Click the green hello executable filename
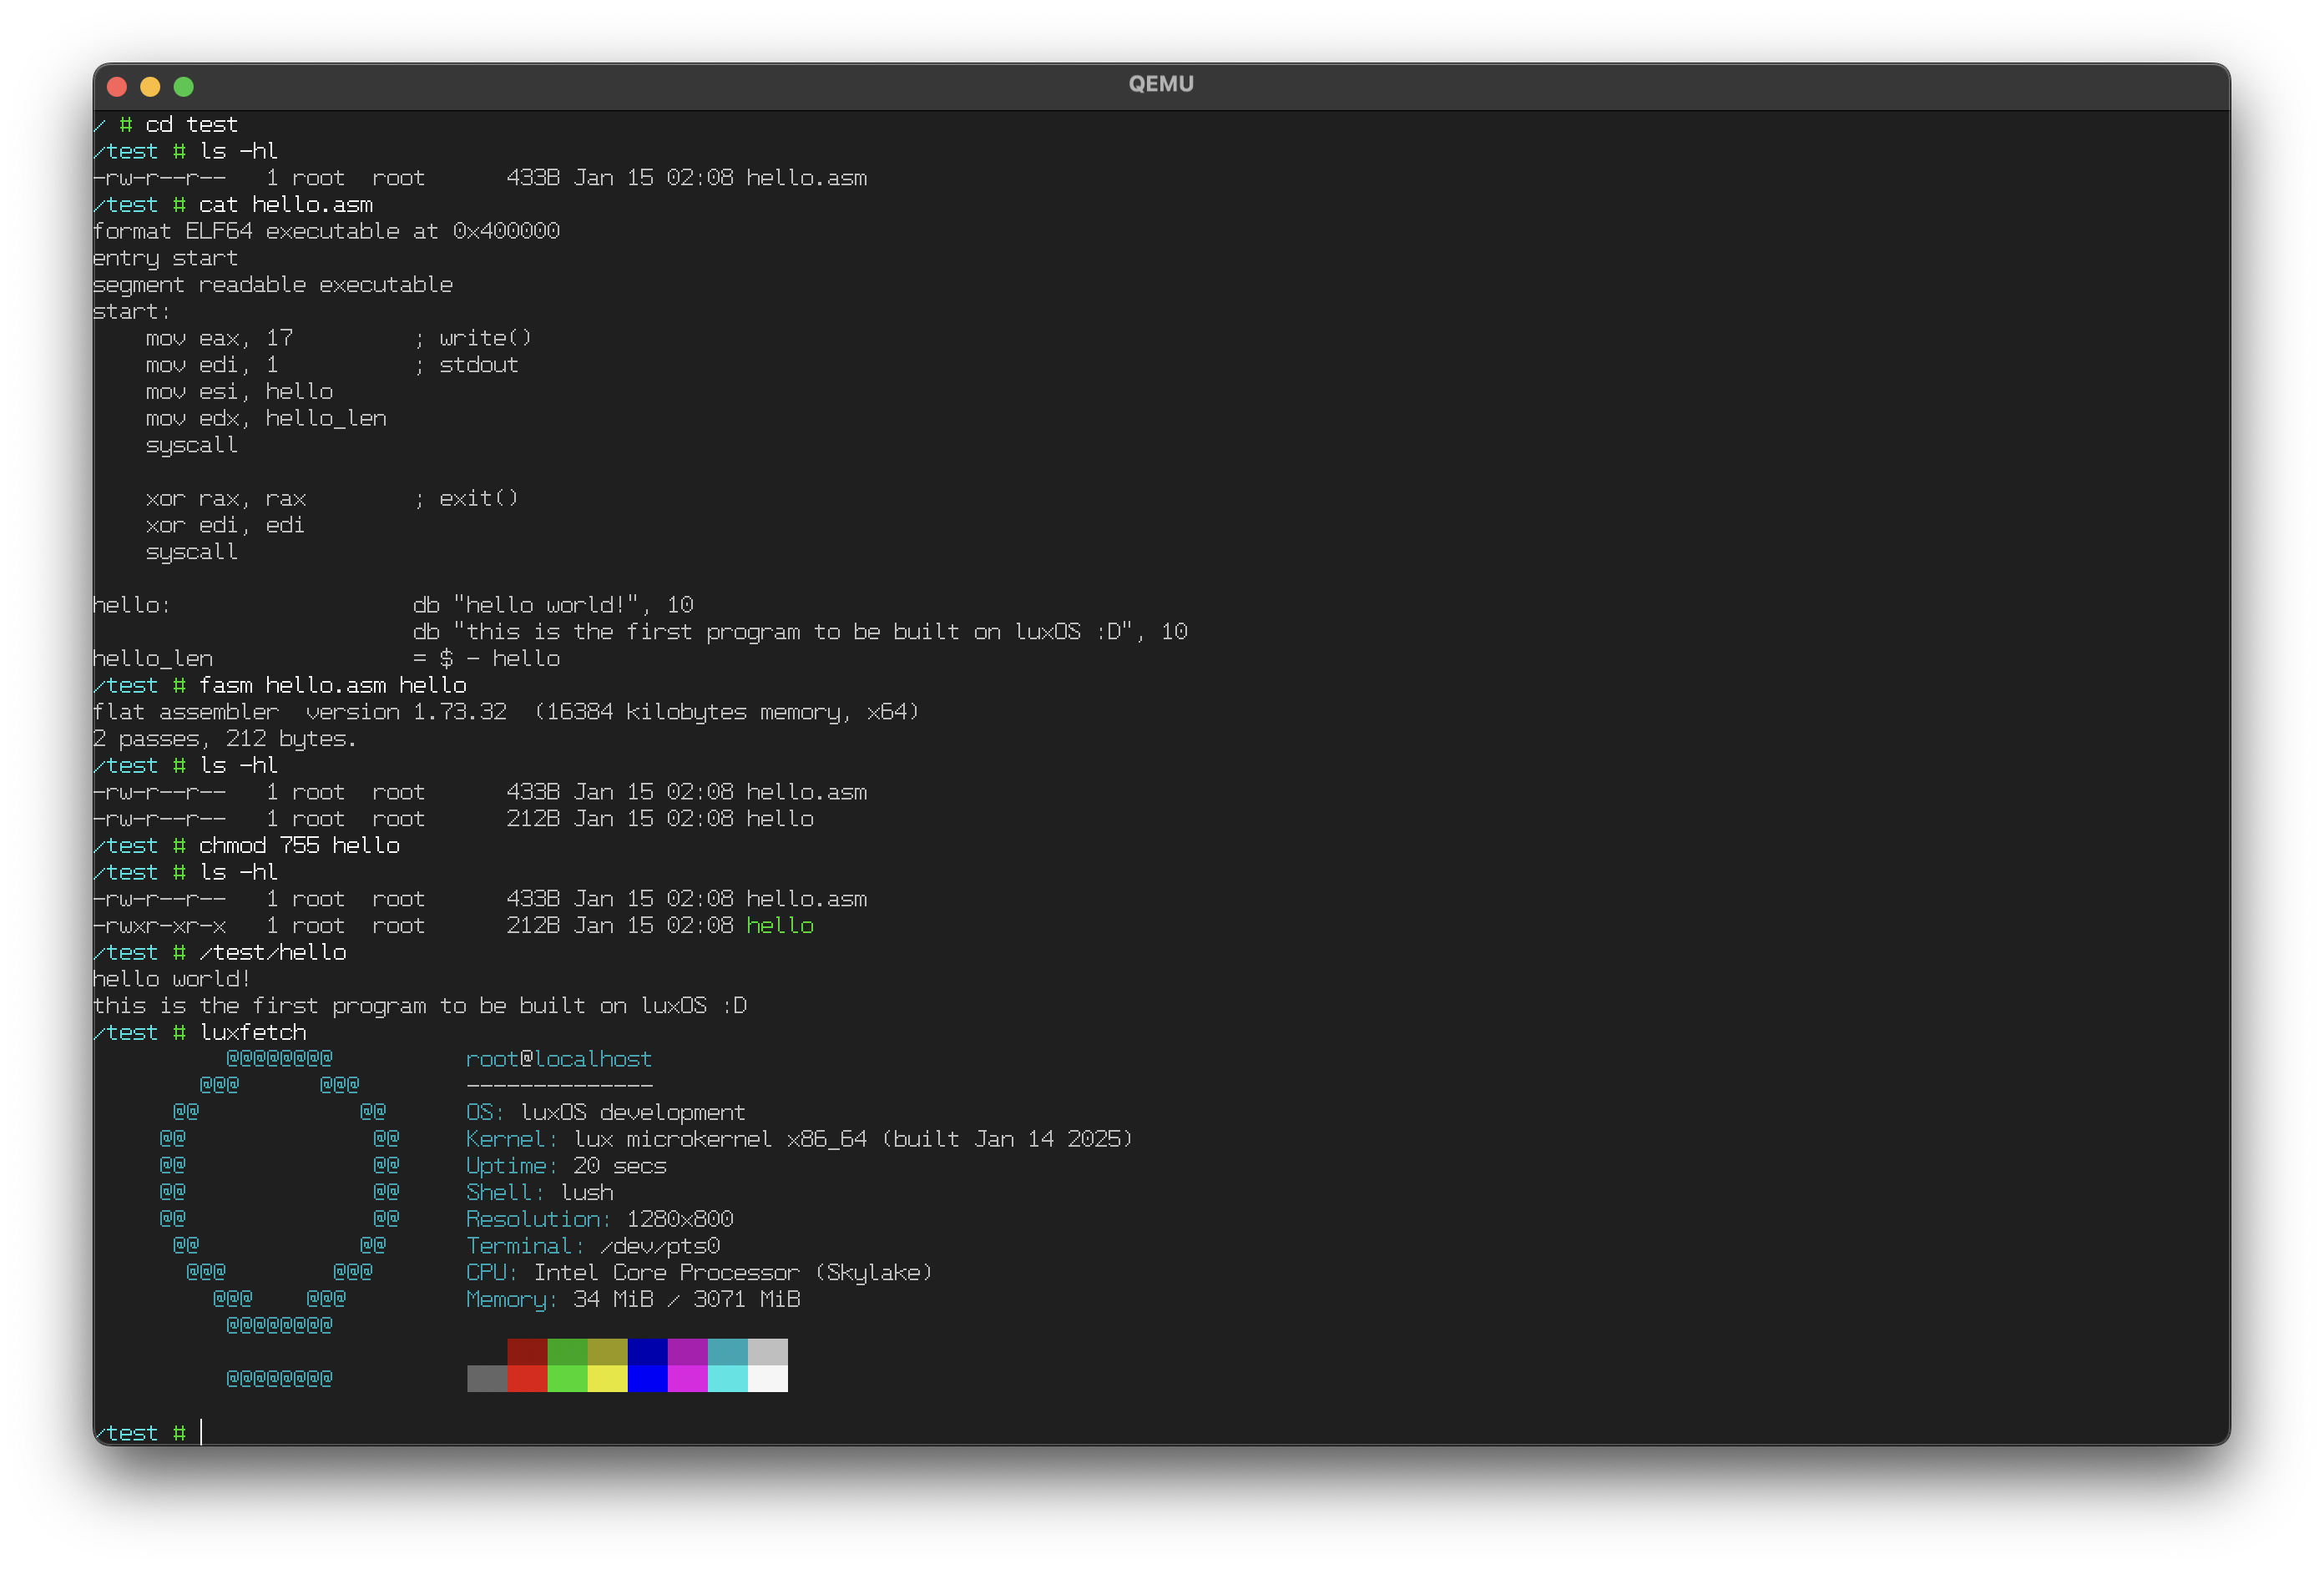The image size is (2324, 1569). (x=781, y=925)
